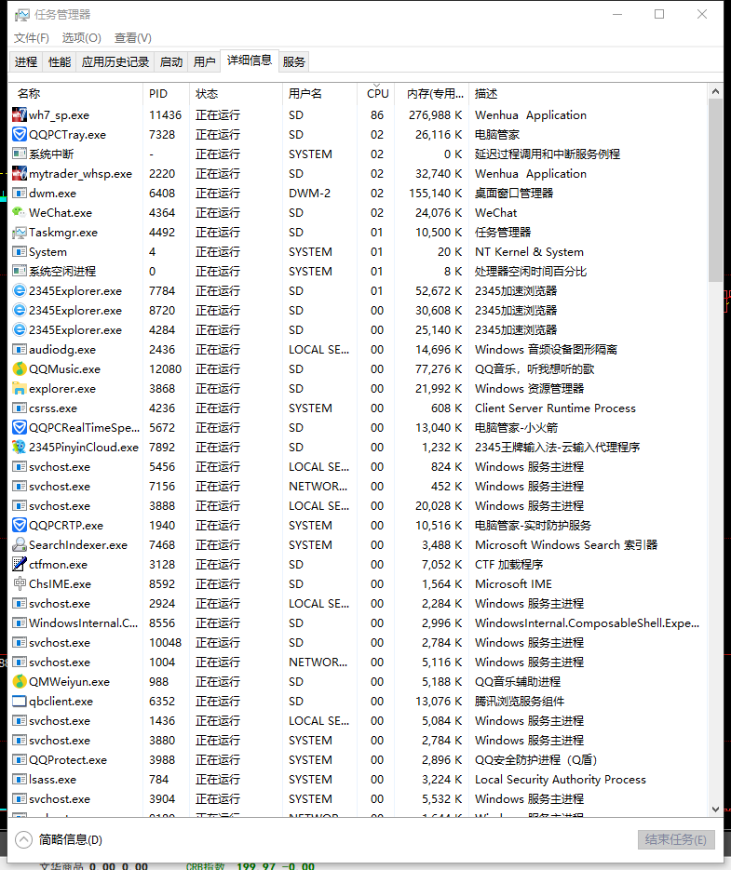Click the QQMusic.exe icon
This screenshot has height=870, width=731.
coord(20,369)
